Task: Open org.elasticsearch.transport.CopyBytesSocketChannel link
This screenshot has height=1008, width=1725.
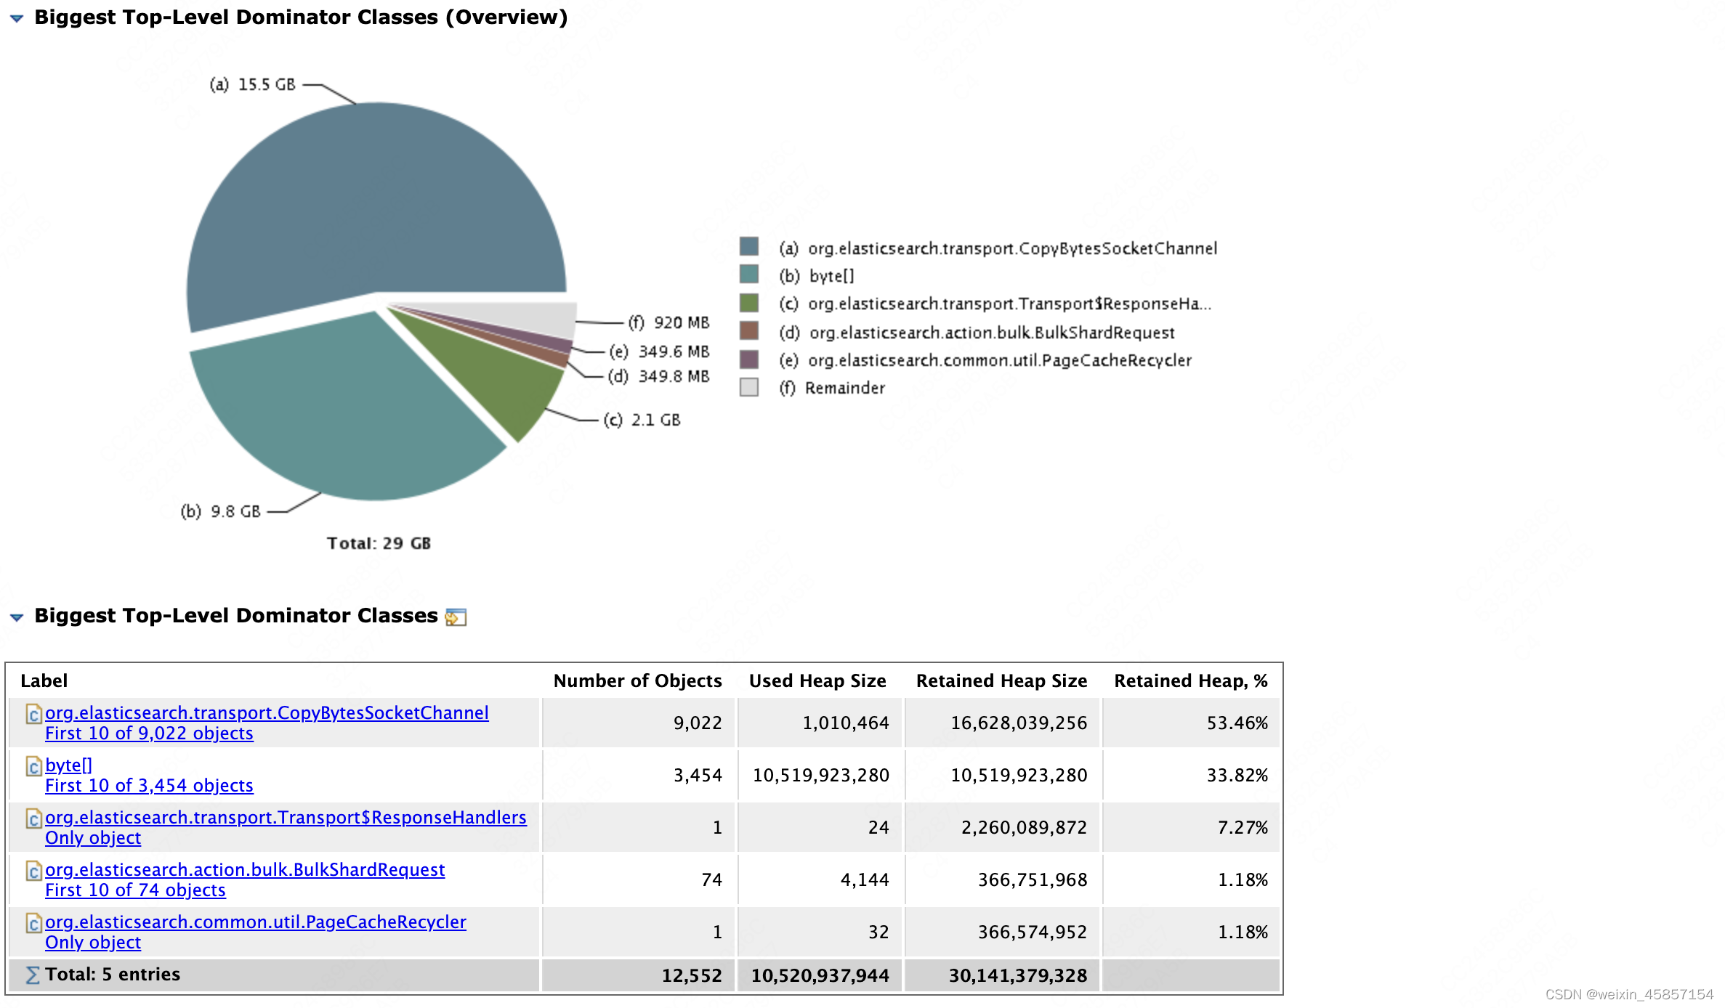Action: [267, 713]
